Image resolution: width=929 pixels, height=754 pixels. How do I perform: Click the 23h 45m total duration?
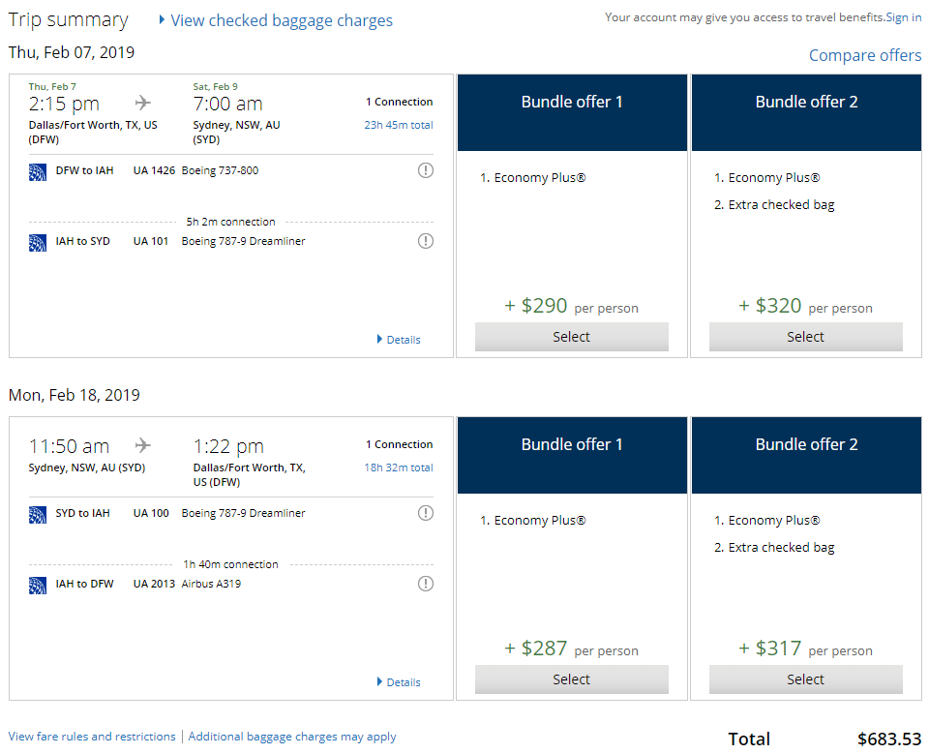[398, 125]
